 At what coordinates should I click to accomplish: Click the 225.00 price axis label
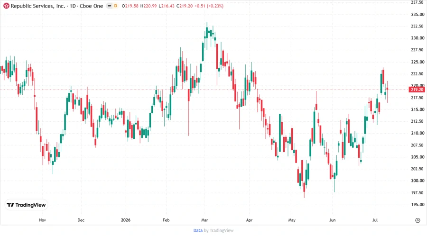[418, 62]
